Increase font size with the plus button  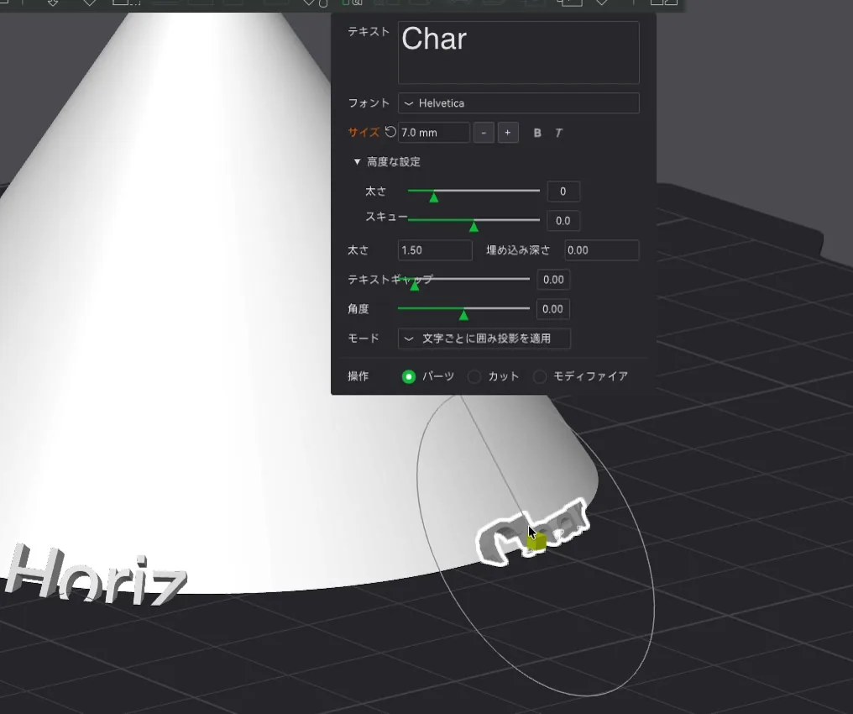tap(508, 133)
